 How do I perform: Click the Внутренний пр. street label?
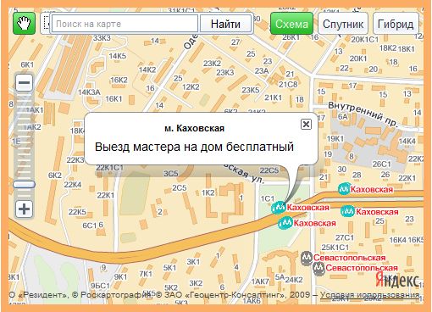(x=363, y=114)
